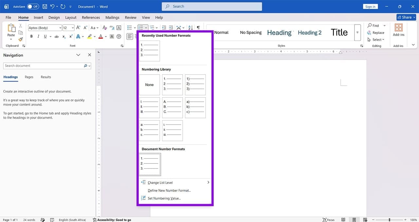Decrease paragraph indent
The height and width of the screenshot is (222, 419).
tap(164, 28)
